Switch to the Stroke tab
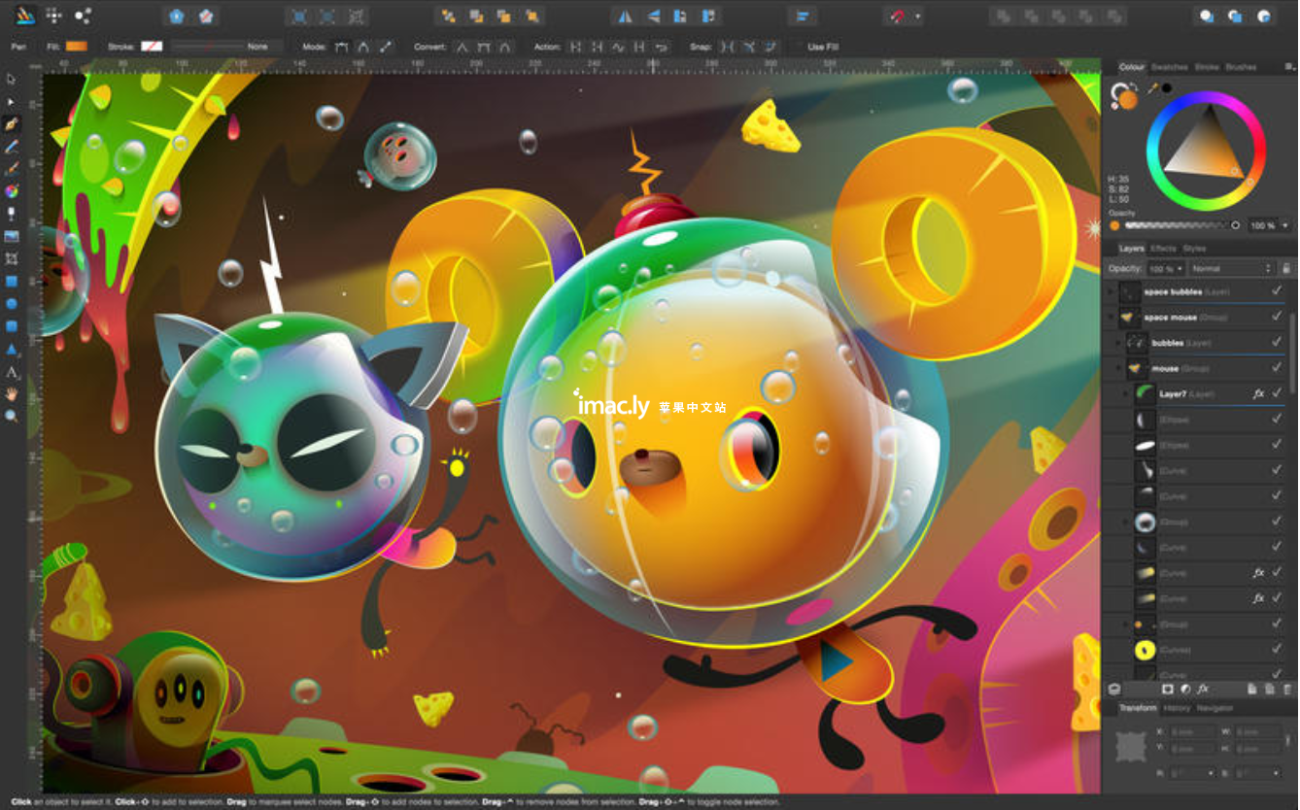Image resolution: width=1300 pixels, height=810 pixels. click(x=1207, y=67)
